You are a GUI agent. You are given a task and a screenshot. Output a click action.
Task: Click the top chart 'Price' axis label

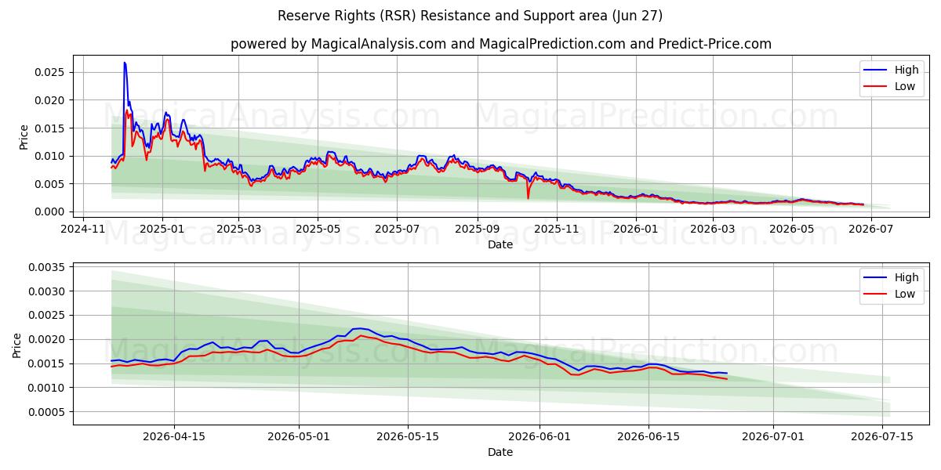tap(24, 137)
